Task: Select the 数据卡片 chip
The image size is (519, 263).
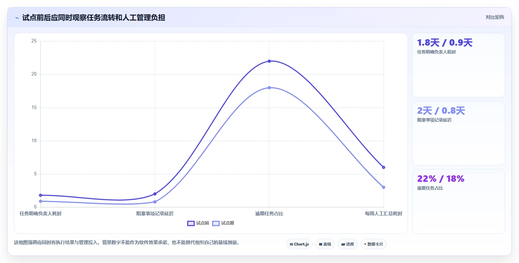Action: [373, 244]
